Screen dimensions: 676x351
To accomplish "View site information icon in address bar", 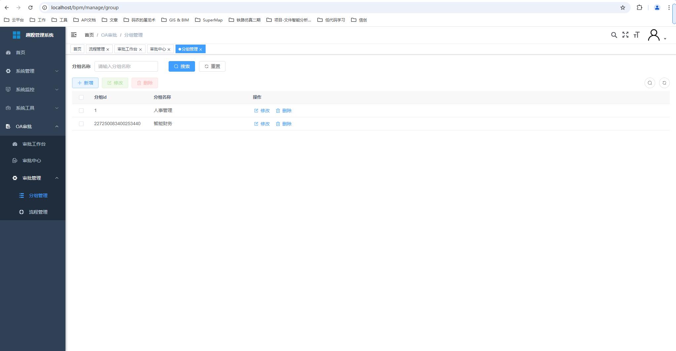I will (x=45, y=7).
